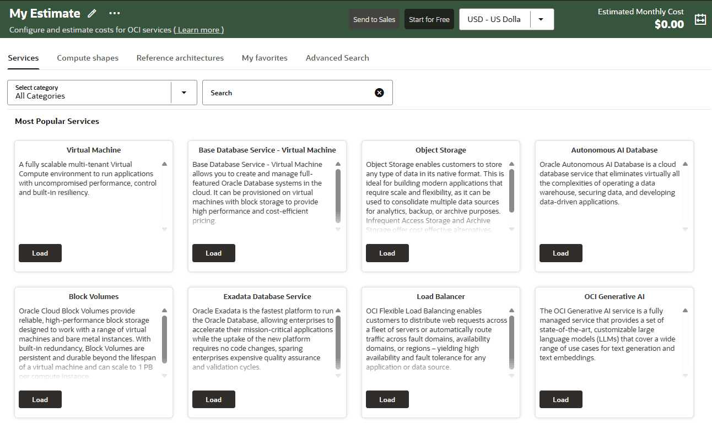This screenshot has height=423, width=712.
Task: Load the Block Volumes service
Action: [x=40, y=400]
